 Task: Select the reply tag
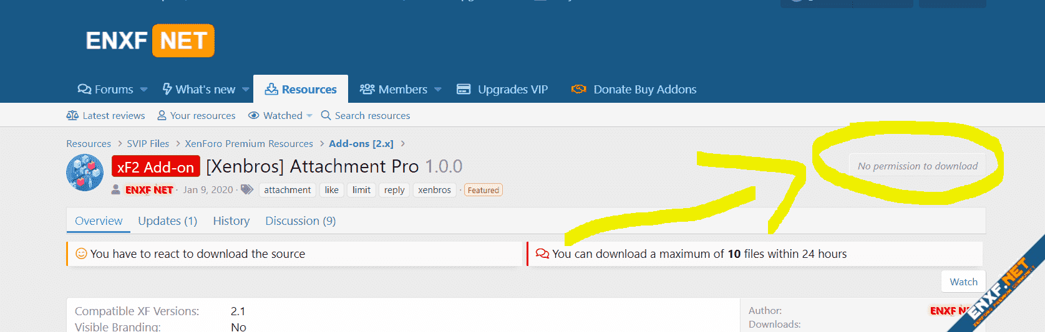[x=394, y=190]
